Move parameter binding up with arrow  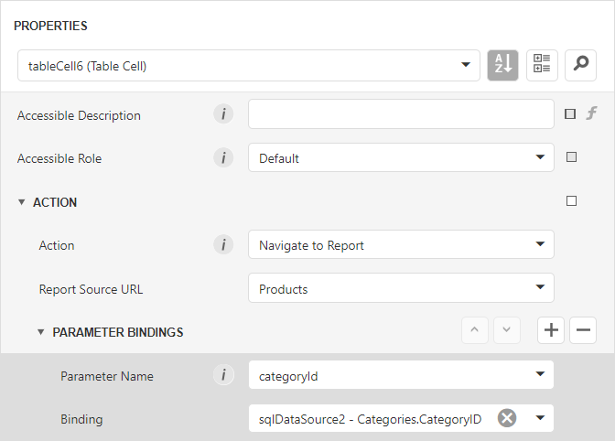[475, 331]
